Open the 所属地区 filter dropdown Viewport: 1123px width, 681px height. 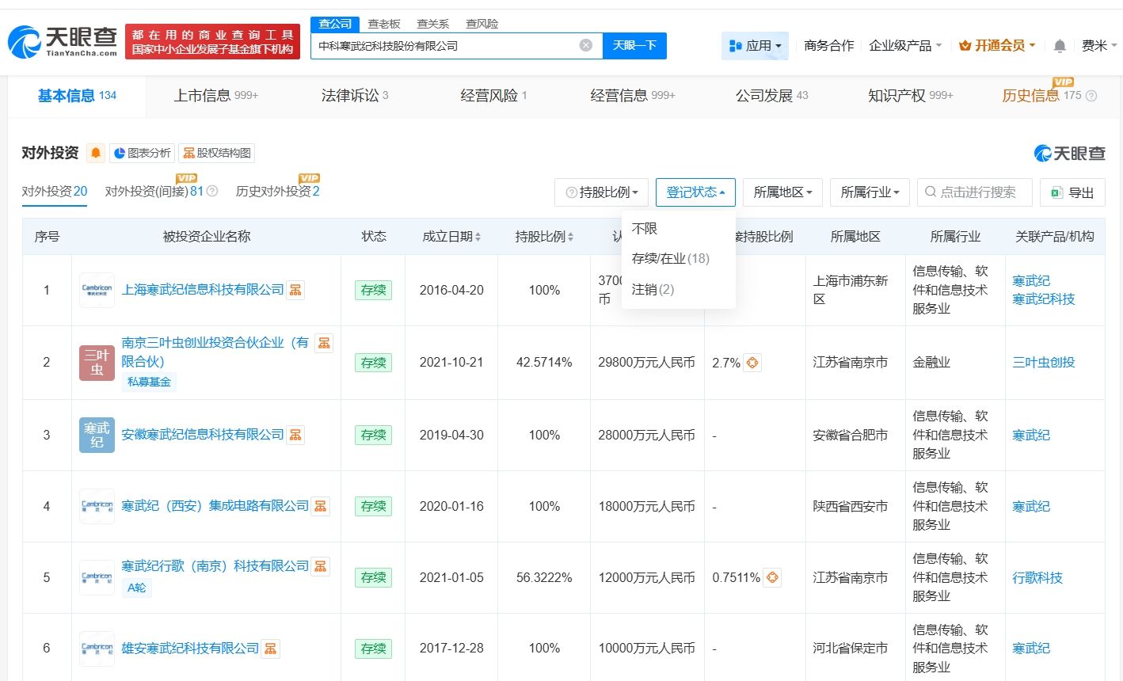[x=782, y=192]
